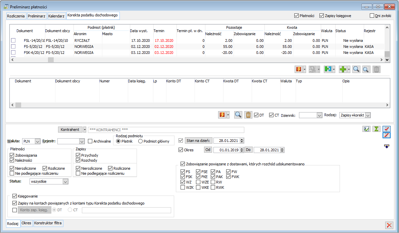Click the funnel with red checkmark icon
This screenshot has width=399, height=233.
pos(387,129)
